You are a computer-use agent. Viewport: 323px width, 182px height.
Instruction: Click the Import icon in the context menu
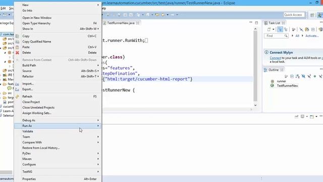pyautogui.click(x=17, y=84)
